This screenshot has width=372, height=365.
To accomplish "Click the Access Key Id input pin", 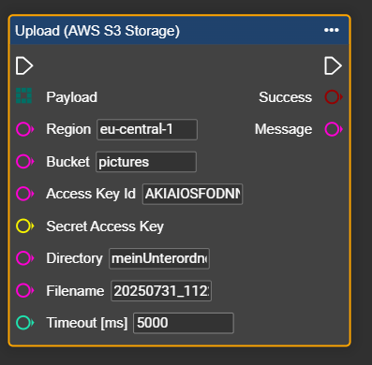I will (25, 194).
